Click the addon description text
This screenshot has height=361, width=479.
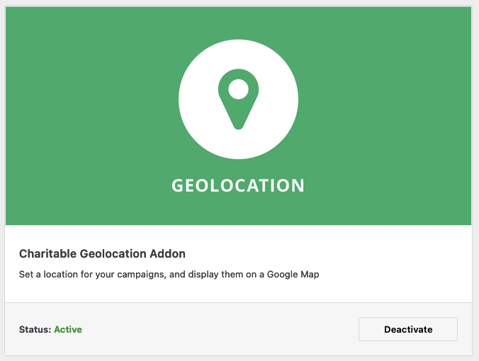pyautogui.click(x=169, y=275)
